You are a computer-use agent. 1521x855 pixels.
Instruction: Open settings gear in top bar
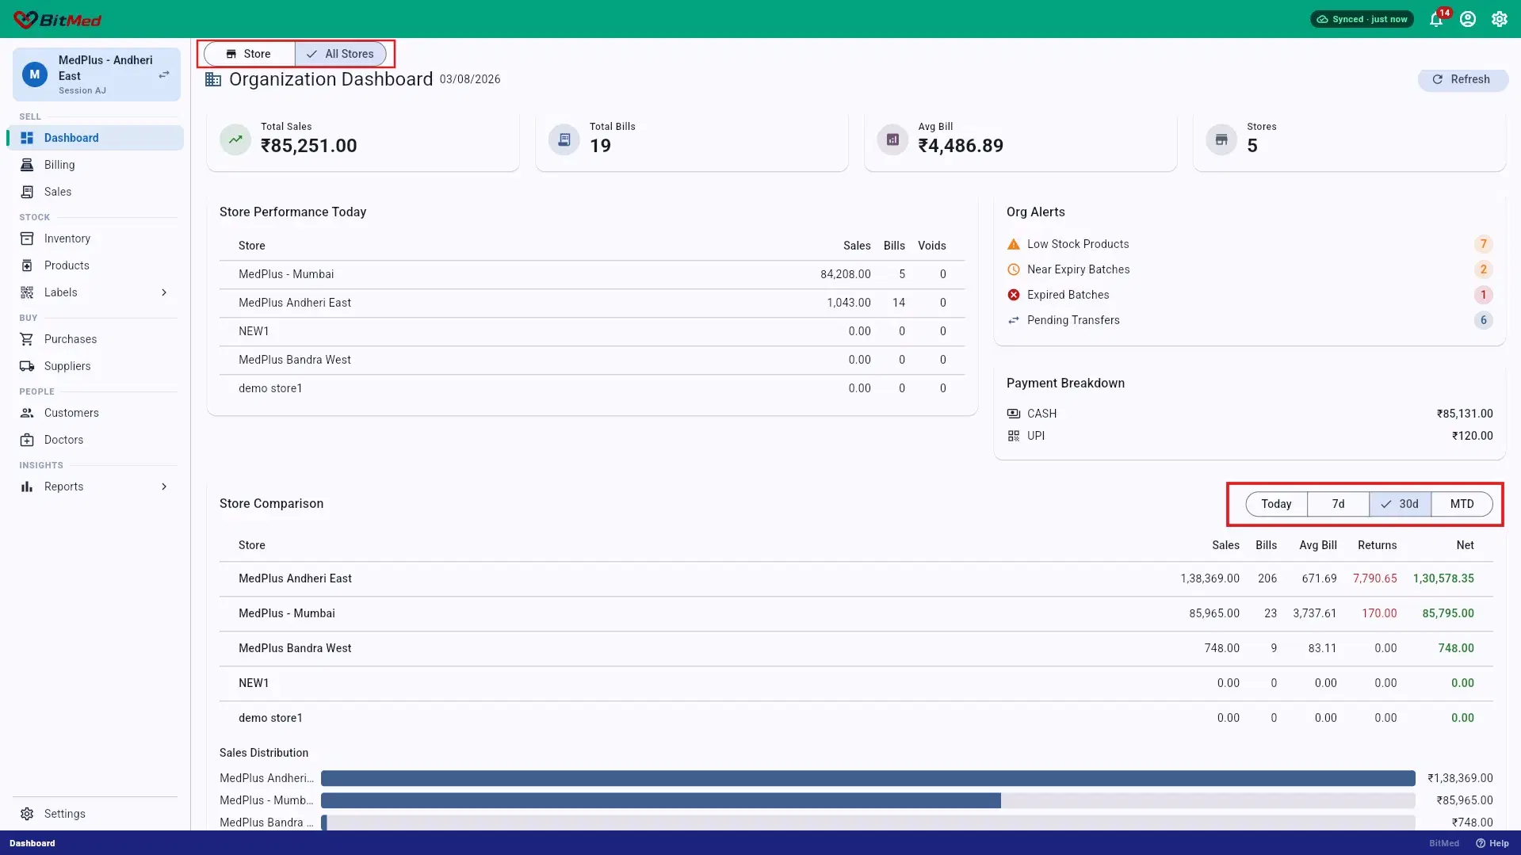coord(1500,19)
